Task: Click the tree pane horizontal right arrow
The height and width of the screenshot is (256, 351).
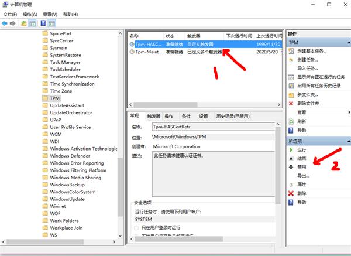Action: coord(114,242)
